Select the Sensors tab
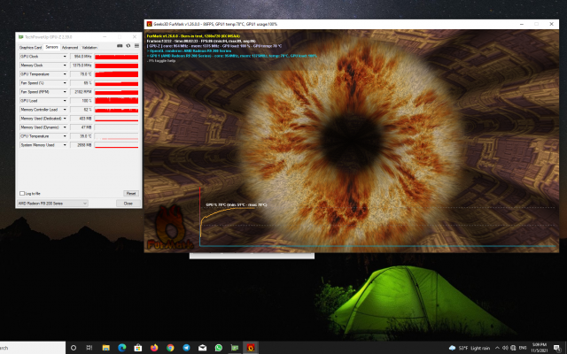The height and width of the screenshot is (354, 567). point(51,47)
